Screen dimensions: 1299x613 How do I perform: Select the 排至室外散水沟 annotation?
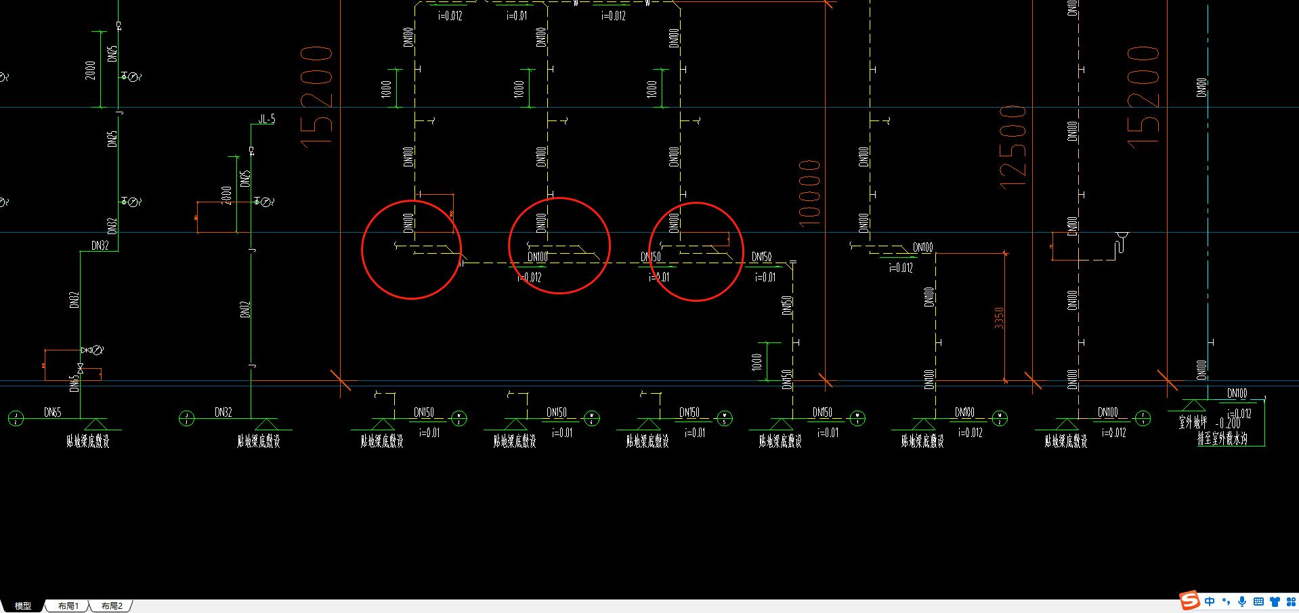(1222, 438)
